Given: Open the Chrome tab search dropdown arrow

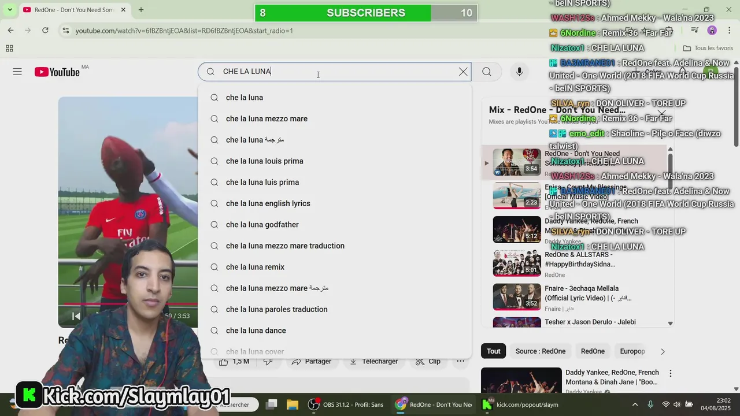Looking at the screenshot, I should click(10, 10).
